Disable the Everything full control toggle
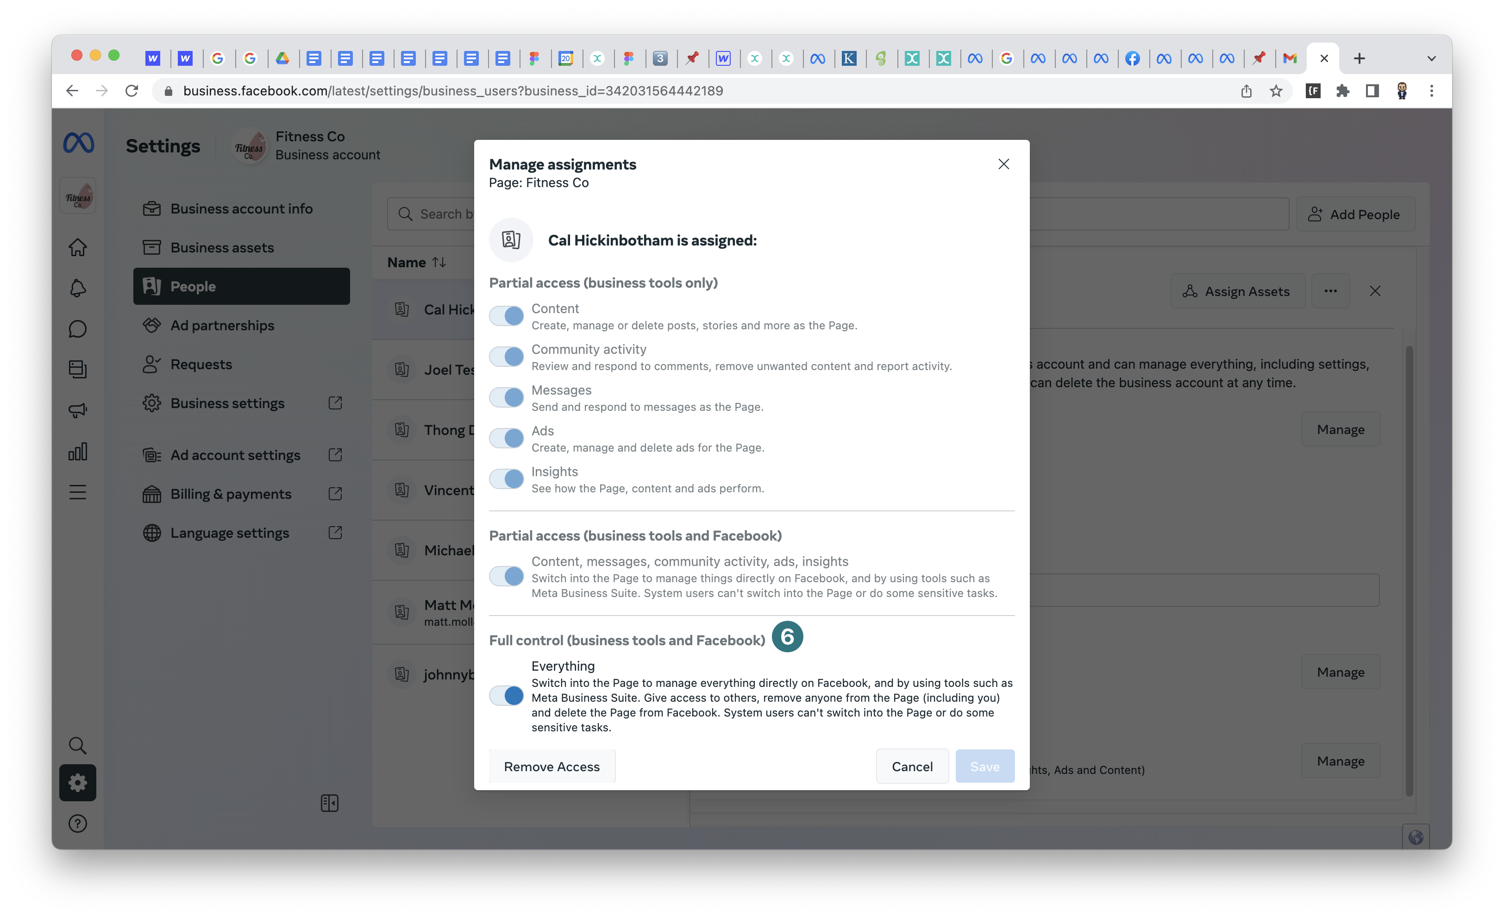The height and width of the screenshot is (918, 1504). tap(506, 696)
